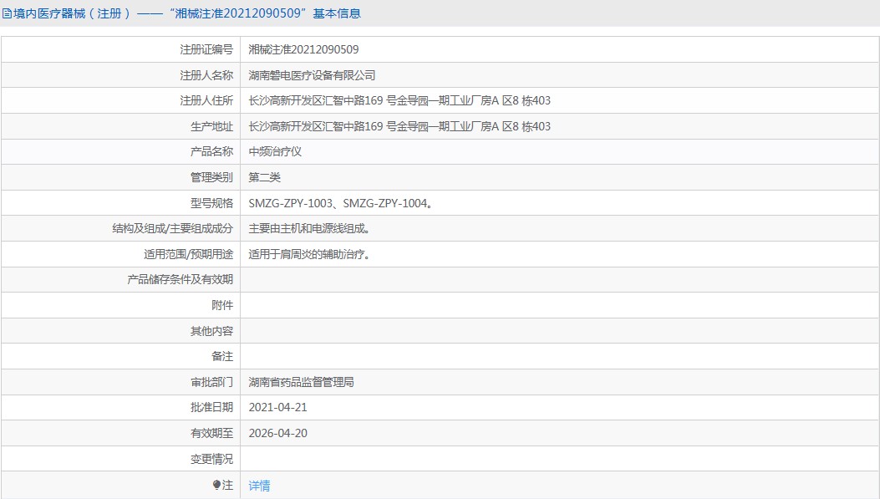Image resolution: width=880 pixels, height=499 pixels.
Task: Click the document icon before 境内医疗器械
Action: point(7,13)
